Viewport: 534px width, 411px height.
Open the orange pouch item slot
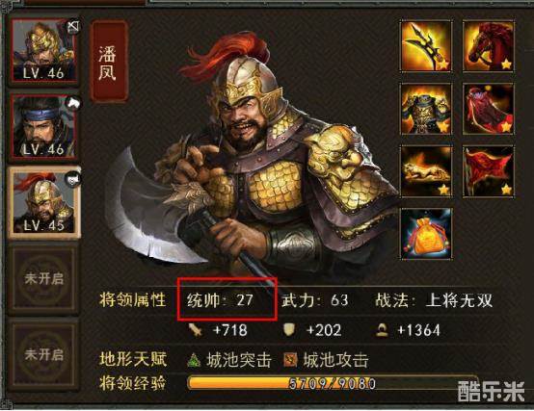[x=426, y=234]
